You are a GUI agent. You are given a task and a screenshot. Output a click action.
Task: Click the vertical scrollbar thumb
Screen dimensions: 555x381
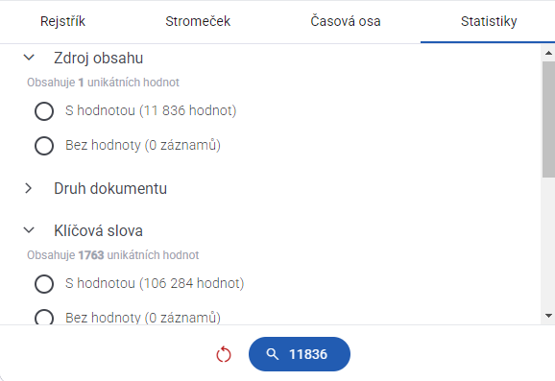coord(548,119)
